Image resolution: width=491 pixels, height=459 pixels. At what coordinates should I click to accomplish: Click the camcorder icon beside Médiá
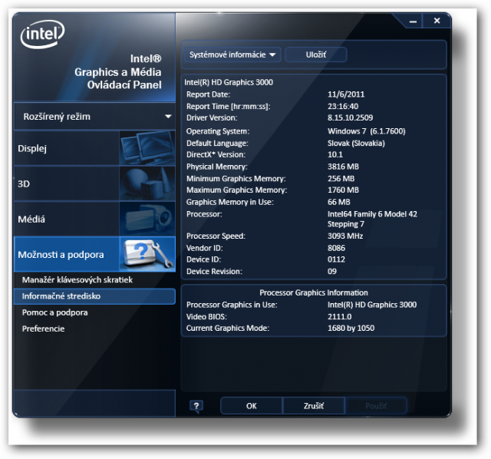tap(147, 219)
